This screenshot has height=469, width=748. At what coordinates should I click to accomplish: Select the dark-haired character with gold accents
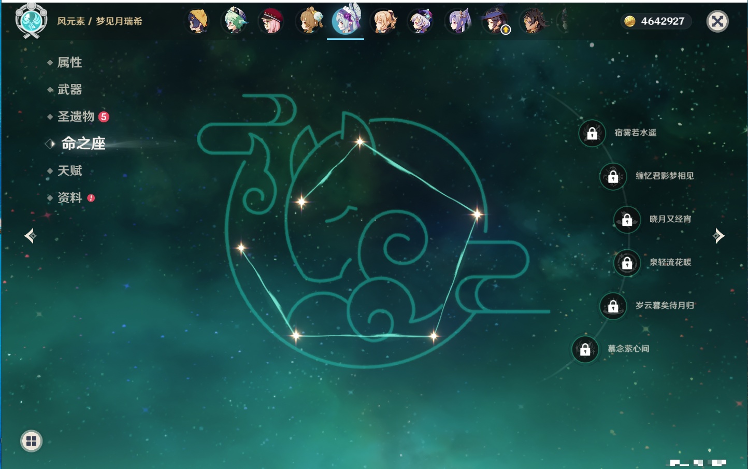[x=533, y=21]
